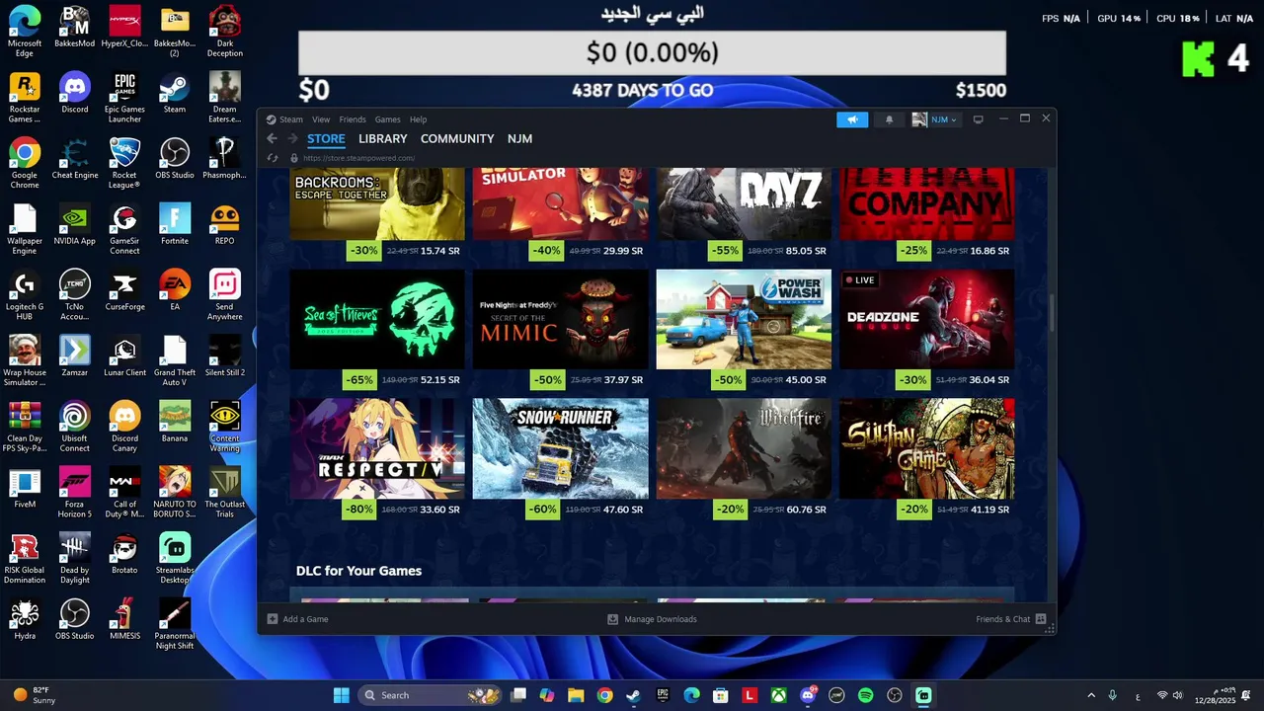Open Discord desktop shortcut

point(75,93)
